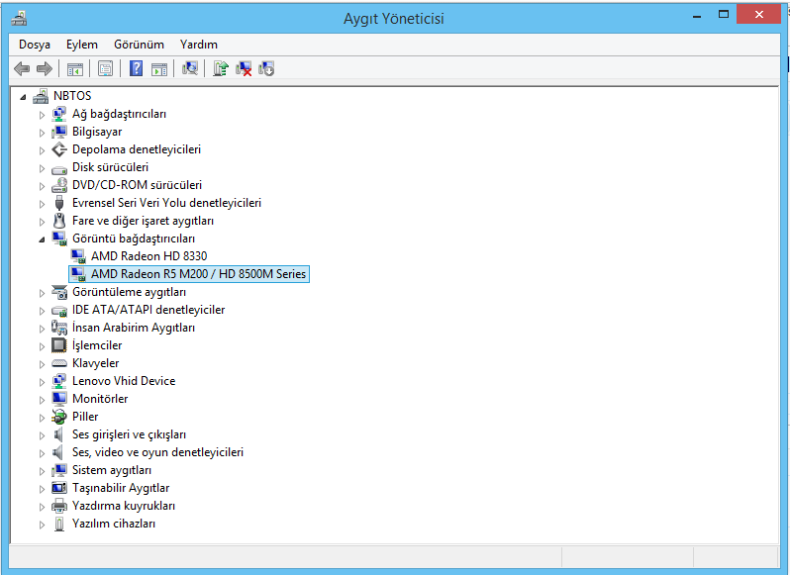Click the uninstall device icon with red X
790x575 pixels.
(244, 68)
